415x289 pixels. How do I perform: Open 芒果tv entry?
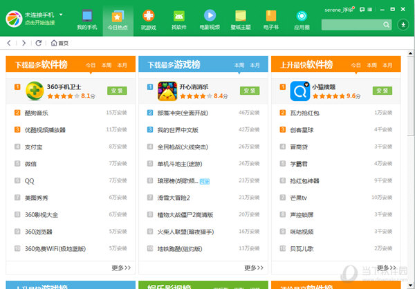pyautogui.click(x=298, y=198)
